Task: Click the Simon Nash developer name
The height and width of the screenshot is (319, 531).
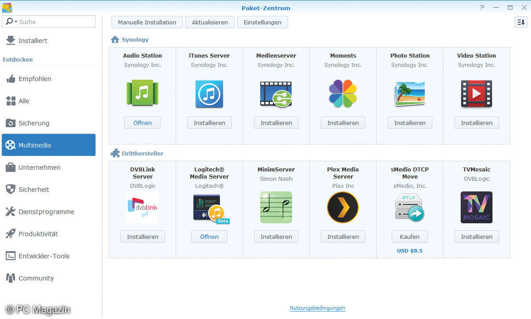Action: (x=276, y=179)
